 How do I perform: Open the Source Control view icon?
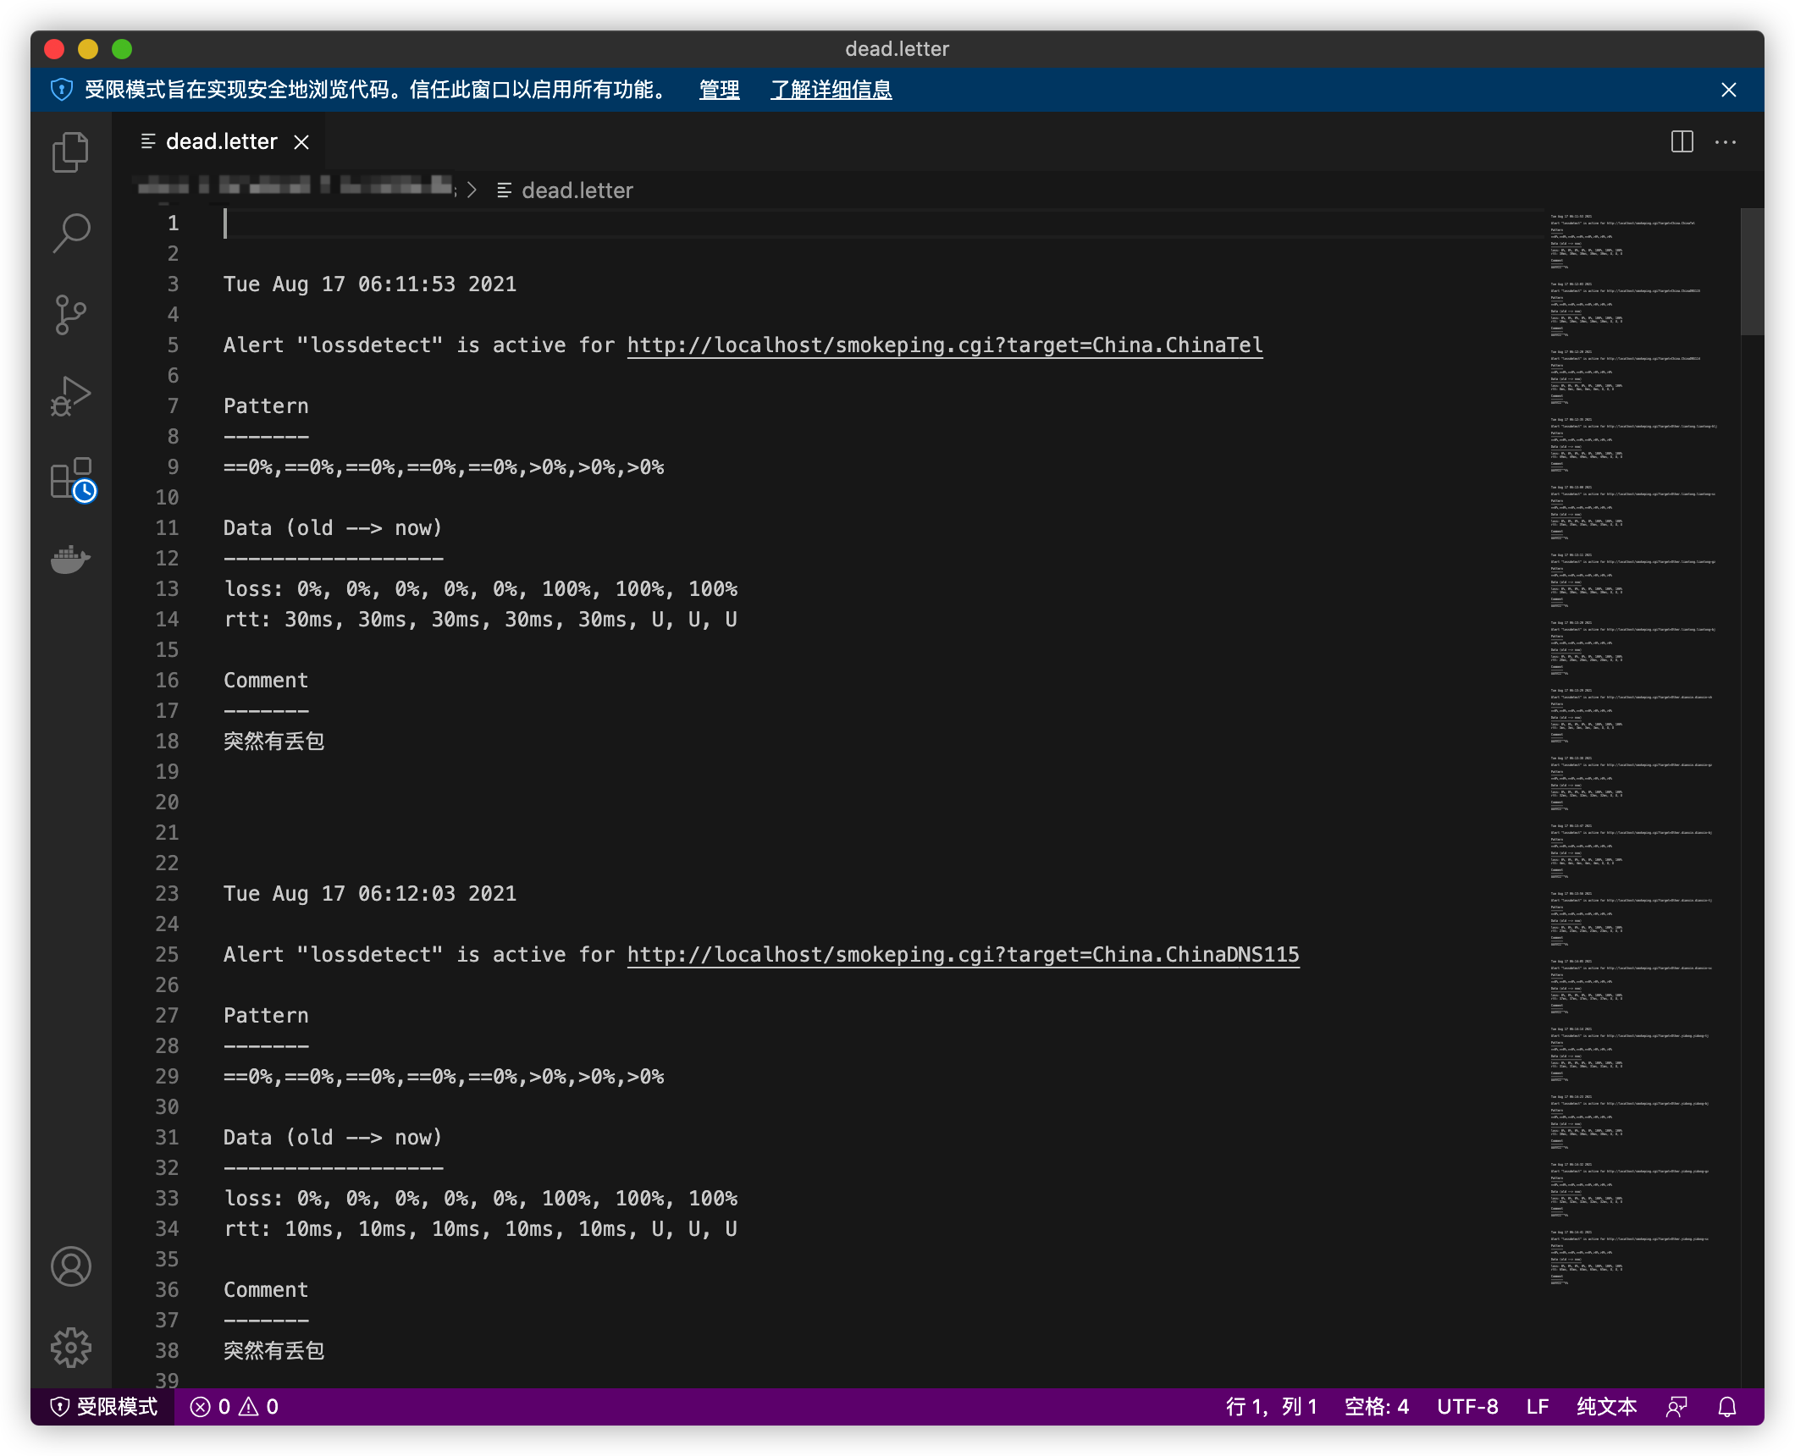pos(70,314)
